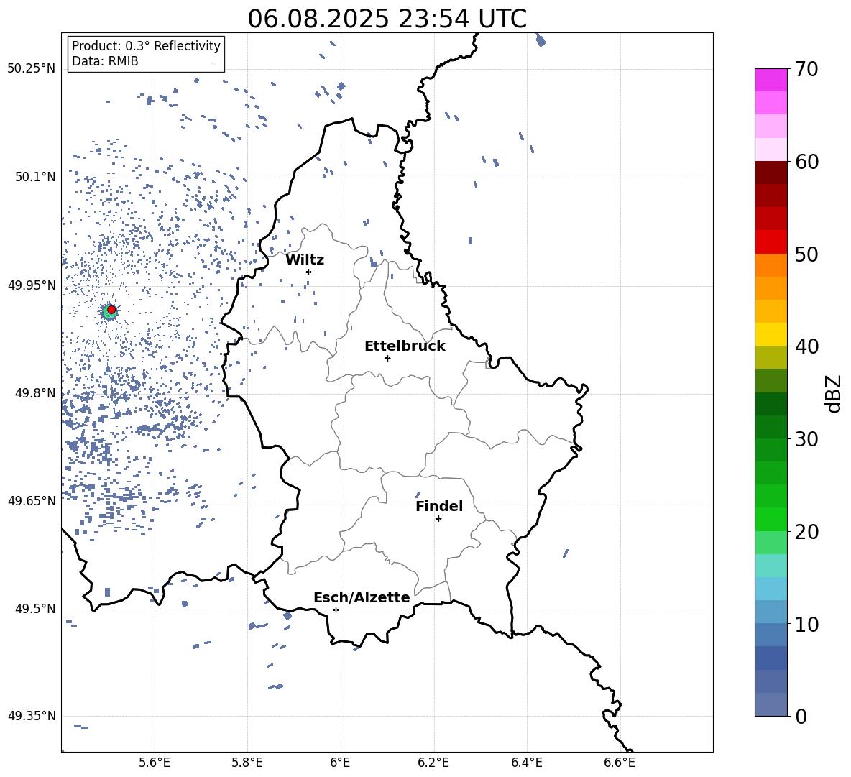Click the 6.6°E longitude label
Image resolution: width=851 pixels, height=777 pixels.
(620, 763)
